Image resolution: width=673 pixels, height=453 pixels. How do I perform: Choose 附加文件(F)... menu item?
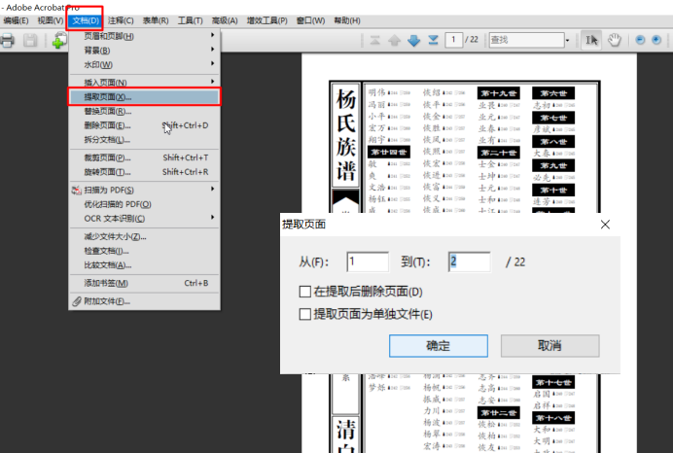coord(144,301)
